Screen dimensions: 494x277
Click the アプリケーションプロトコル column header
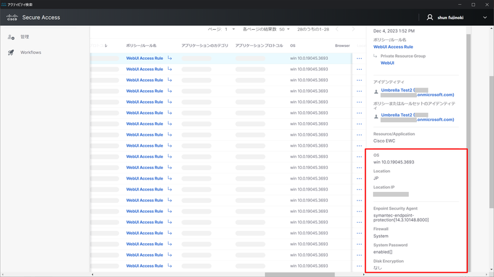259,46
